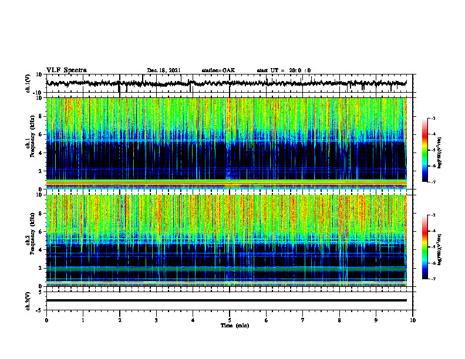Click the ch.1 spectrogram color scale bar
Image resolution: width=465 pixels, height=359 pixels.
pos(424,150)
